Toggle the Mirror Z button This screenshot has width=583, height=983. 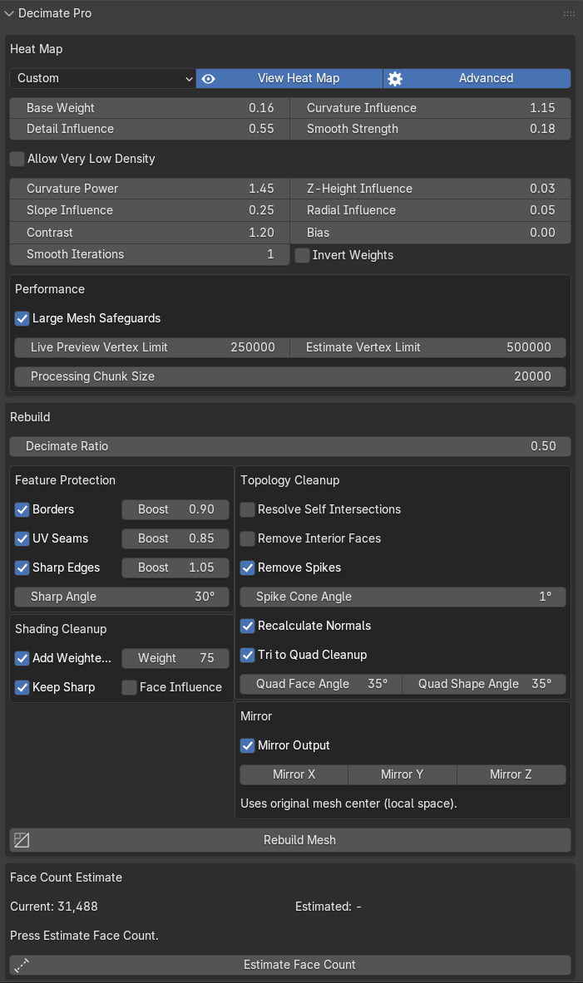pyautogui.click(x=511, y=775)
